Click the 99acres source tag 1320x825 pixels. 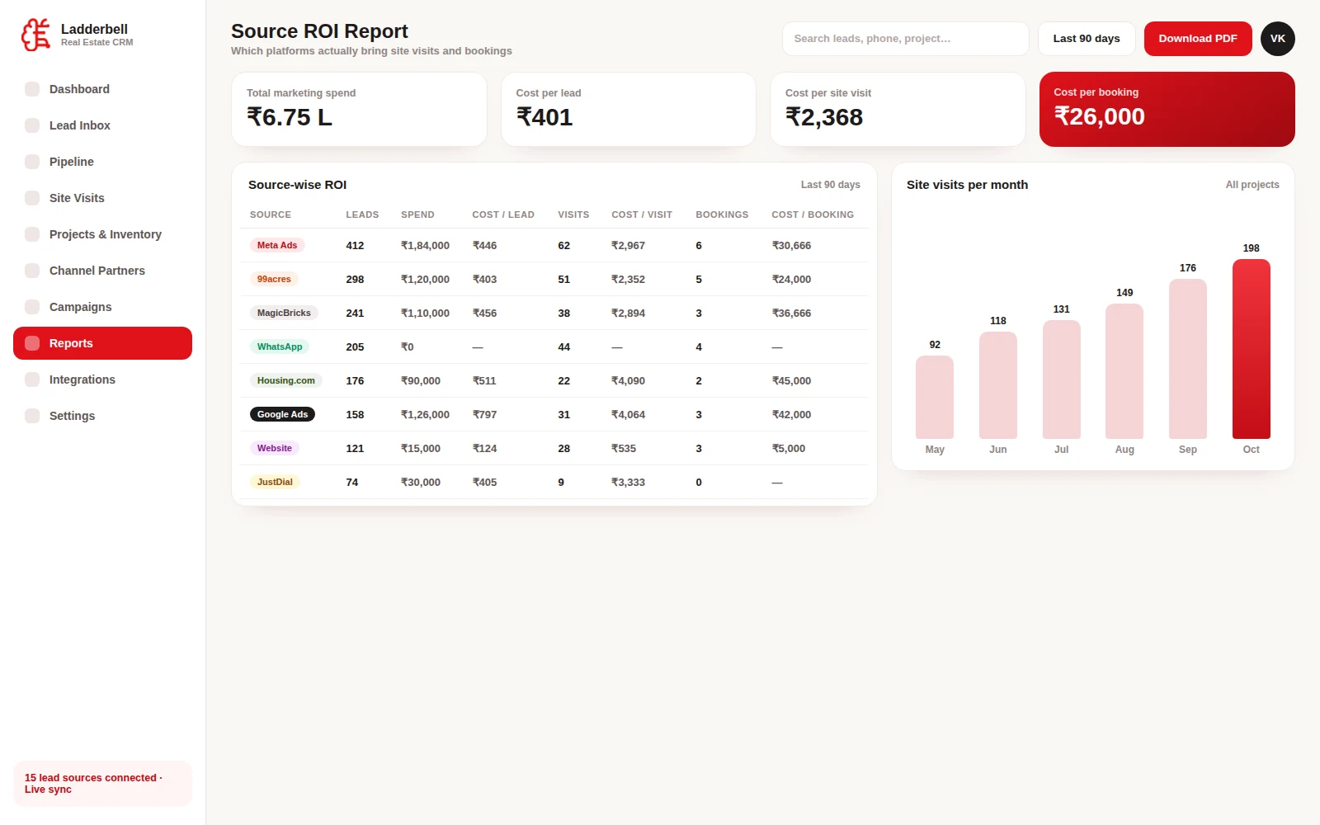click(274, 279)
